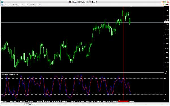Screen dimensions: 170x106
Task: Restore the inner EURUSD chart window
Action: 166,5
